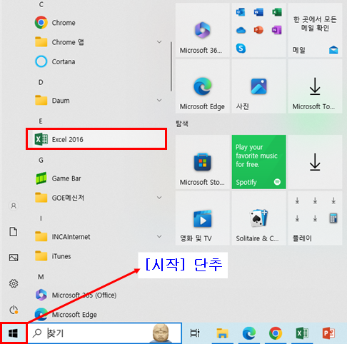
Task: Open the Microsoft To... download tile
Action: (x=315, y=86)
